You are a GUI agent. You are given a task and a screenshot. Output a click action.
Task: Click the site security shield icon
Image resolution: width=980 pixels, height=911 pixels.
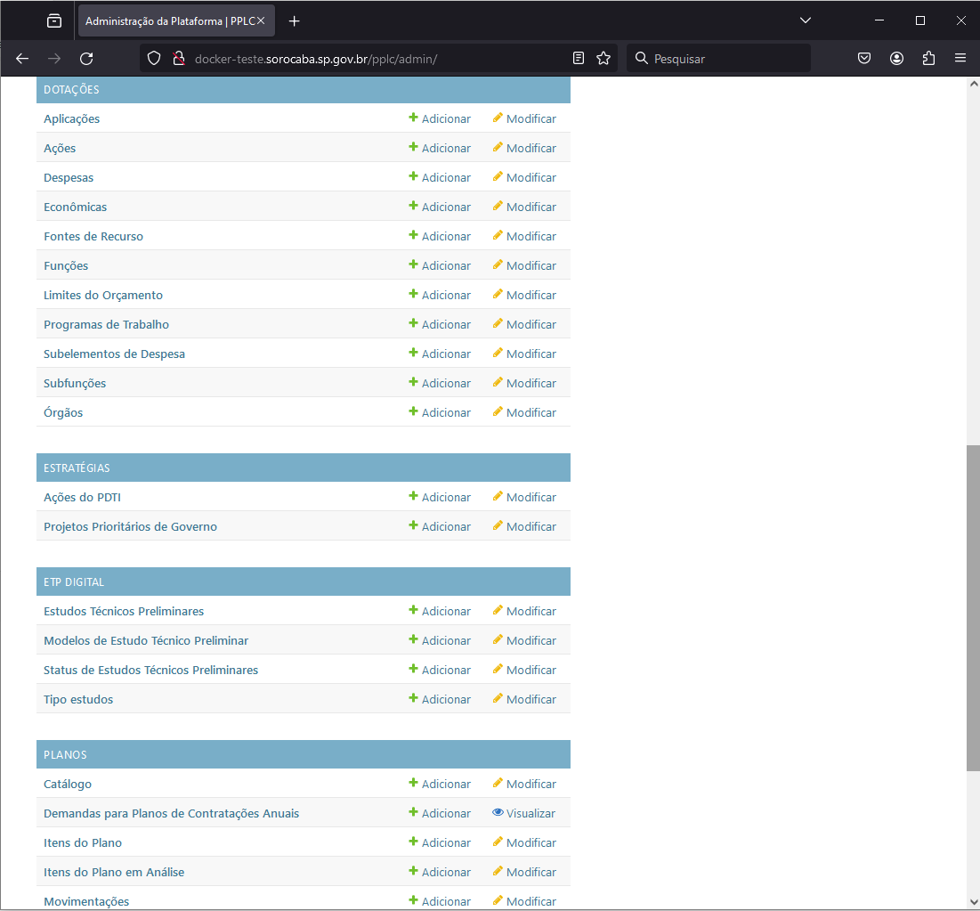pyautogui.click(x=154, y=59)
